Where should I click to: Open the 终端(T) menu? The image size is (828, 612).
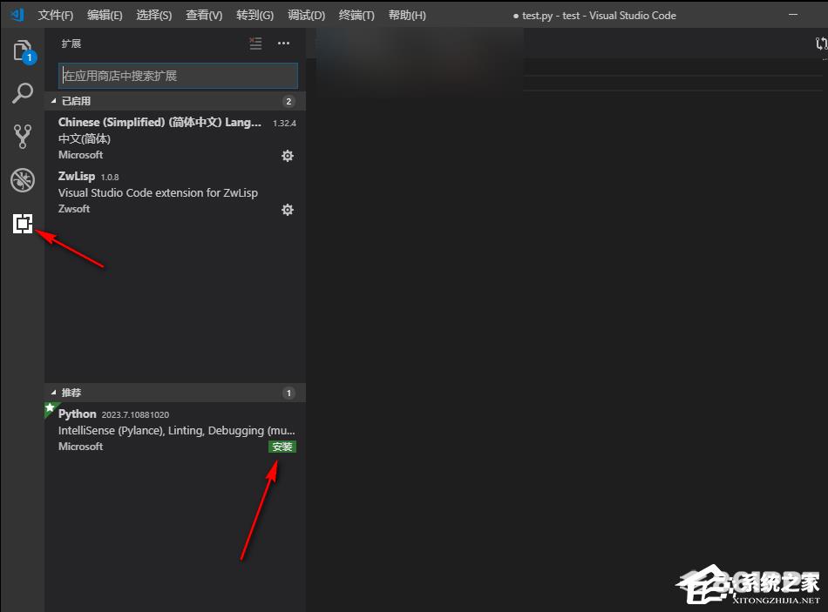(x=356, y=16)
